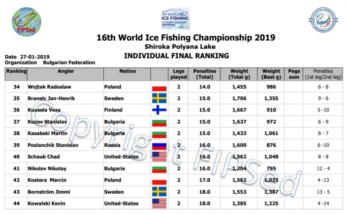This screenshot has height=214, width=346.
Task: Click the Angler column header
Action: click(x=65, y=71)
